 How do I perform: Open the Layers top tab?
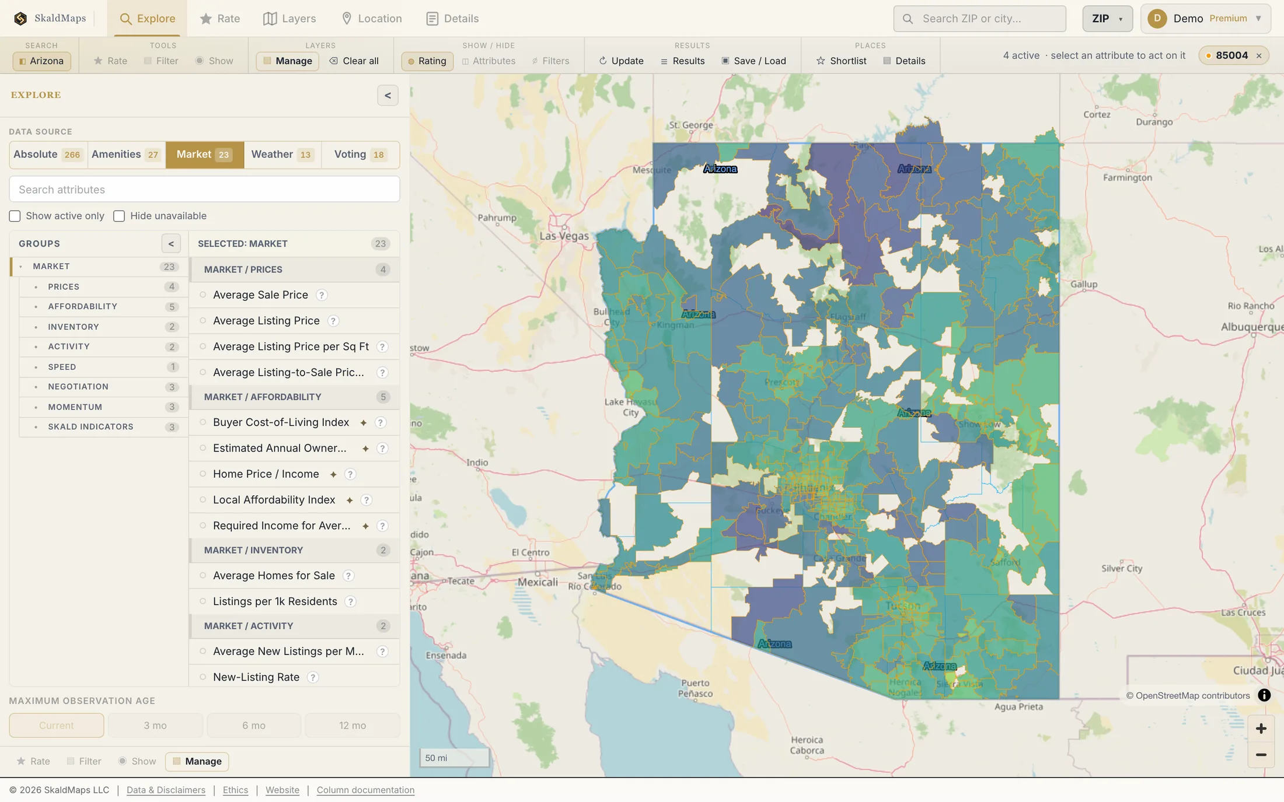289,19
